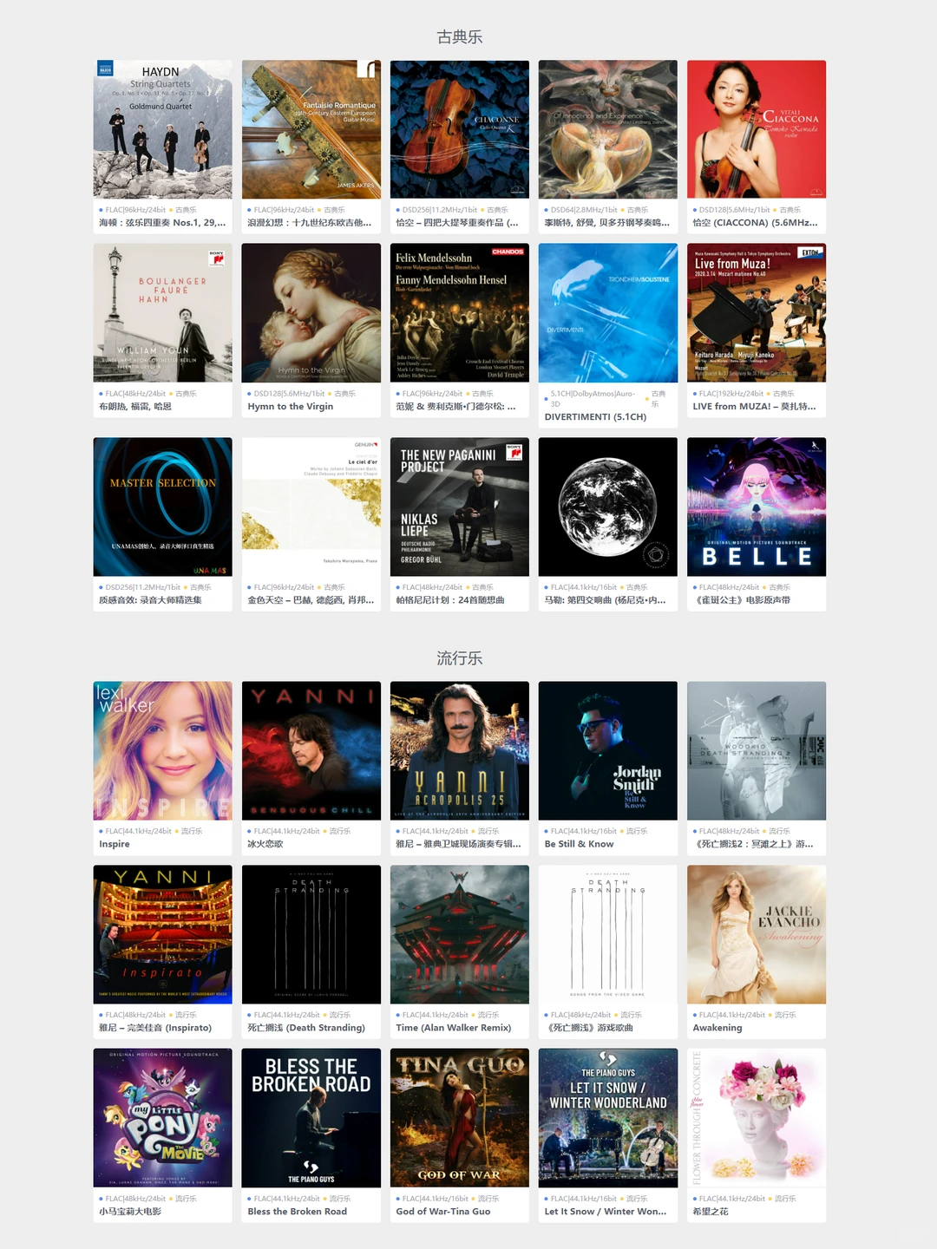Viewport: 937px width, 1249px height.
Task: Open the 'DIVERTIMENTI (5.1CH)' title link
Action: (x=595, y=417)
